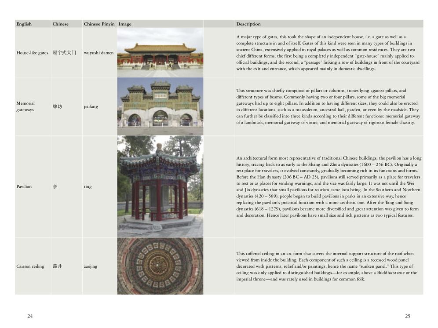Screen dimensions: 438x328
Task: Click the Chinese character '亭'
Action: click(x=55, y=186)
